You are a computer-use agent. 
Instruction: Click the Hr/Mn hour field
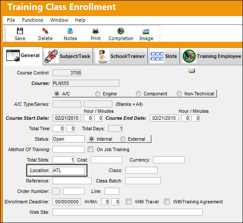(x=105, y=202)
